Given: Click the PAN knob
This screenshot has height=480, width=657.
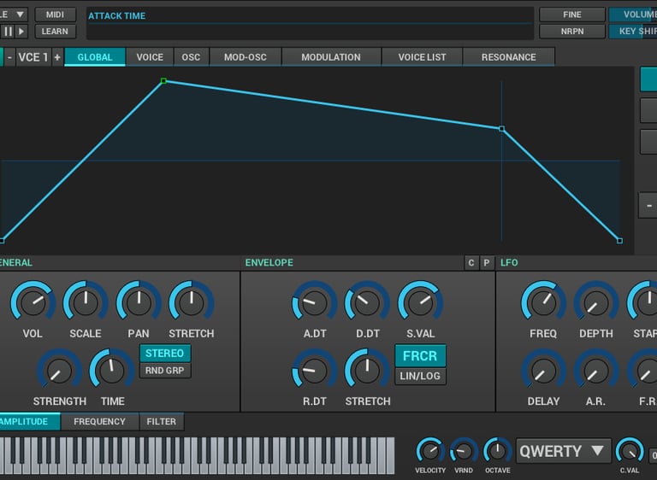Looking at the screenshot, I should click(x=139, y=302).
